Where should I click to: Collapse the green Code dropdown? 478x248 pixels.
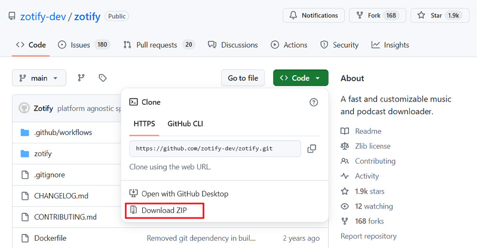pyautogui.click(x=301, y=78)
